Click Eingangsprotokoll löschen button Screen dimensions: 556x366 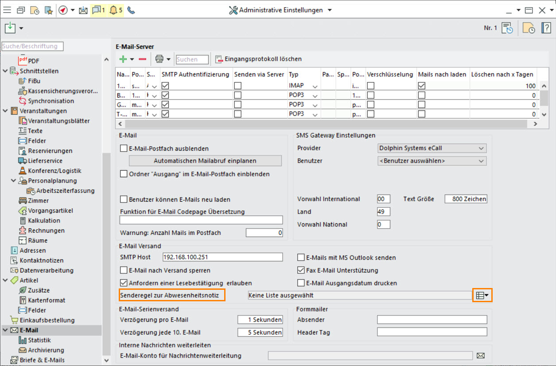(x=259, y=59)
